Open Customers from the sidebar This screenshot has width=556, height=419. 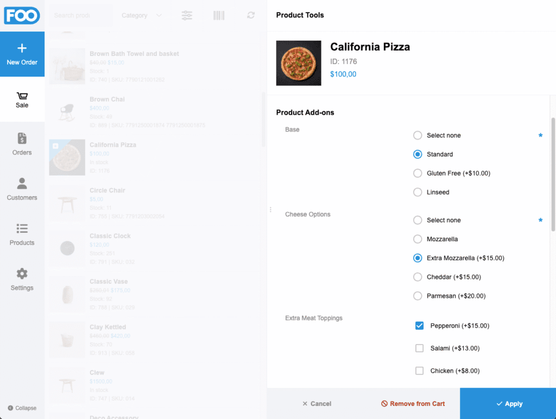(x=22, y=189)
